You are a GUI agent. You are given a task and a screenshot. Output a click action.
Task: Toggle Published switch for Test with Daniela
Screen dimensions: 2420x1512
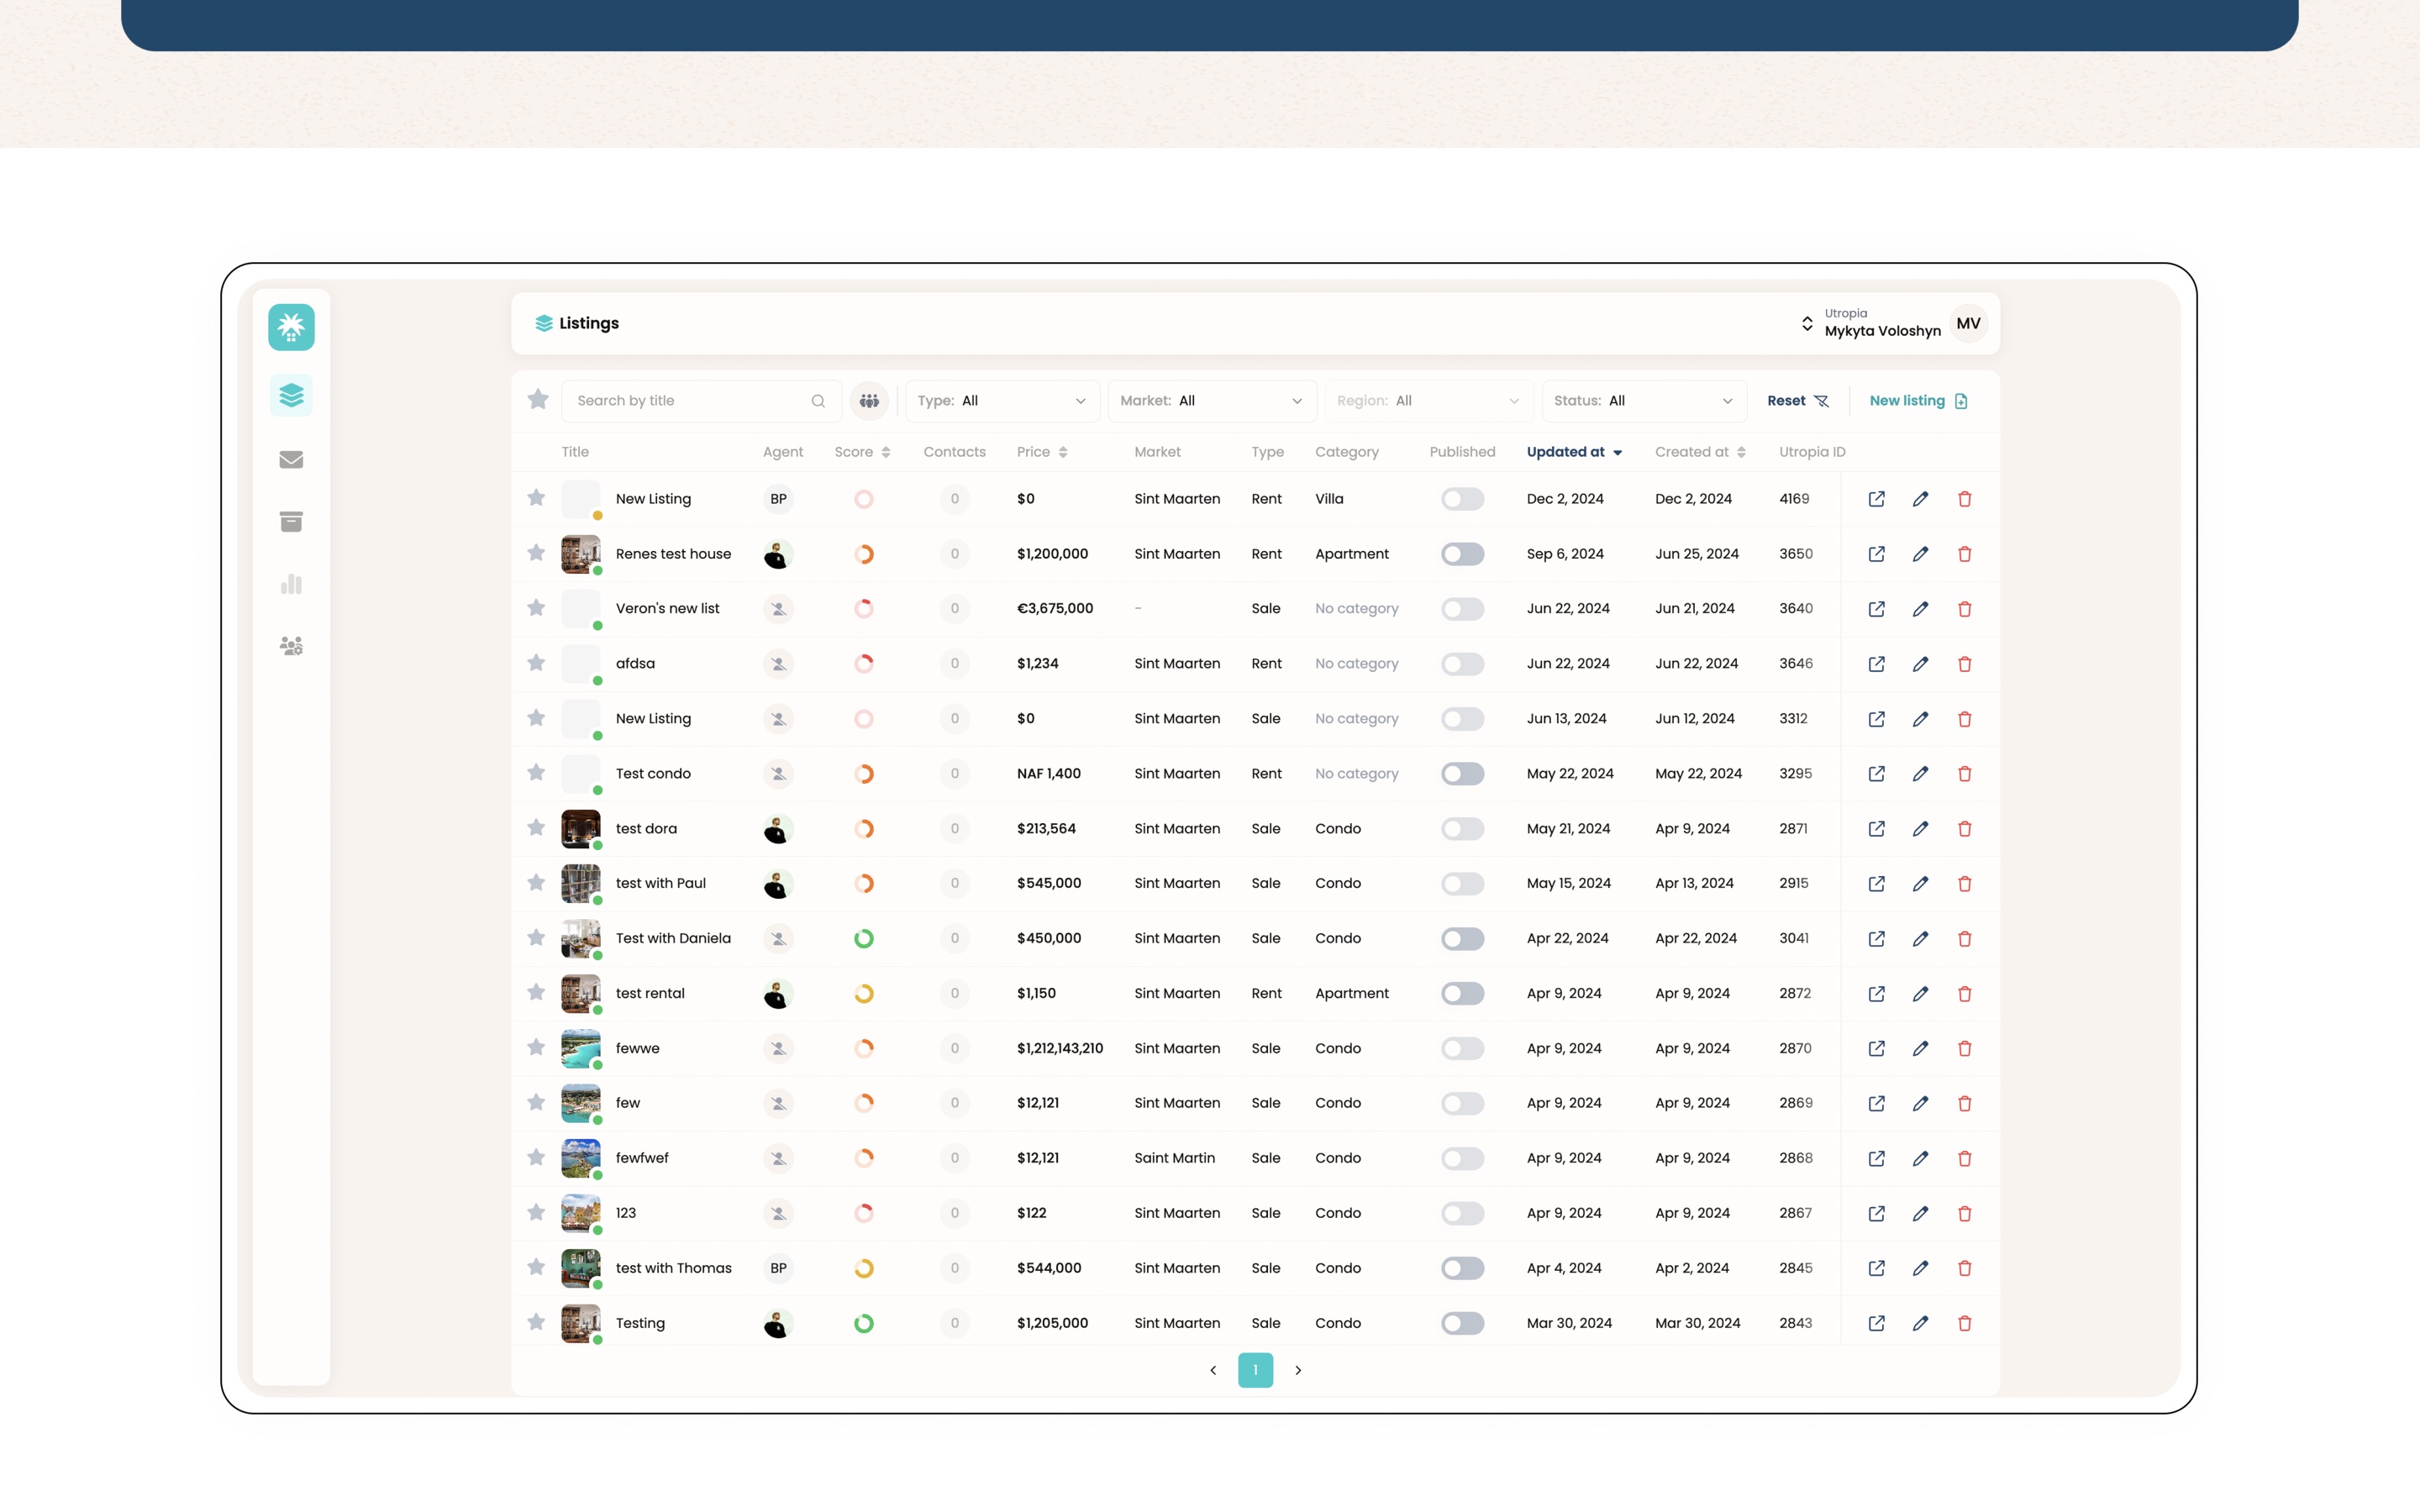pyautogui.click(x=1462, y=938)
